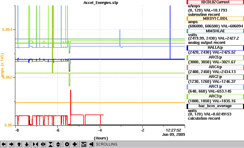Select the ARC2:p curve label
244x148 pixels.
coord(215,77)
